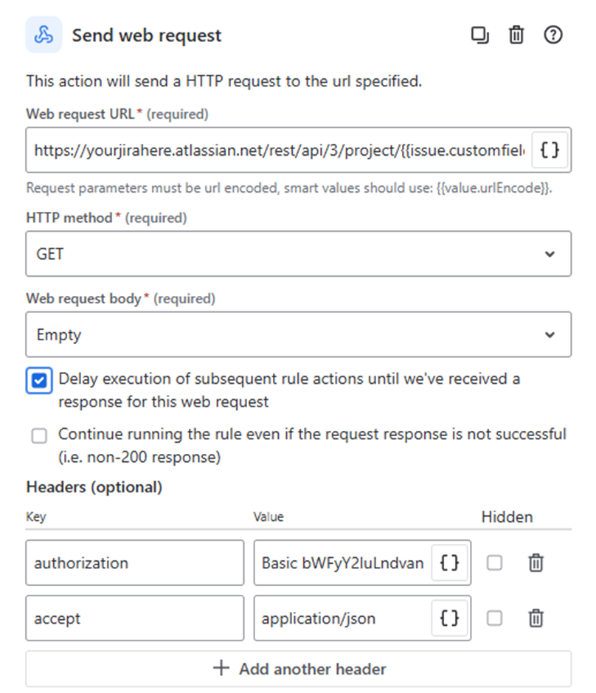This screenshot has height=693, width=596.
Task: Duplicate this action with the copy icon
Action: pos(479,35)
